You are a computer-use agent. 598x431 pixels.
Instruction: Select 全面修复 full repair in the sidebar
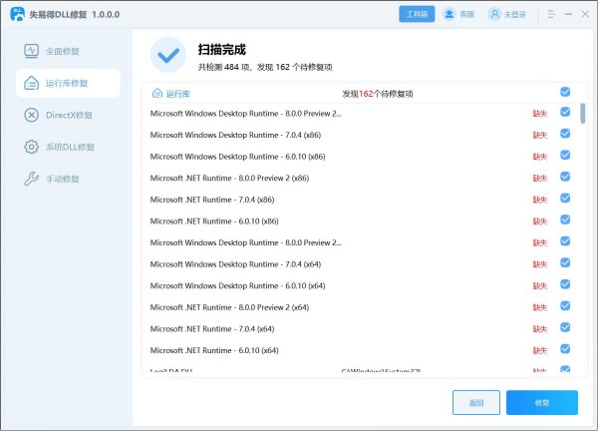pos(69,51)
